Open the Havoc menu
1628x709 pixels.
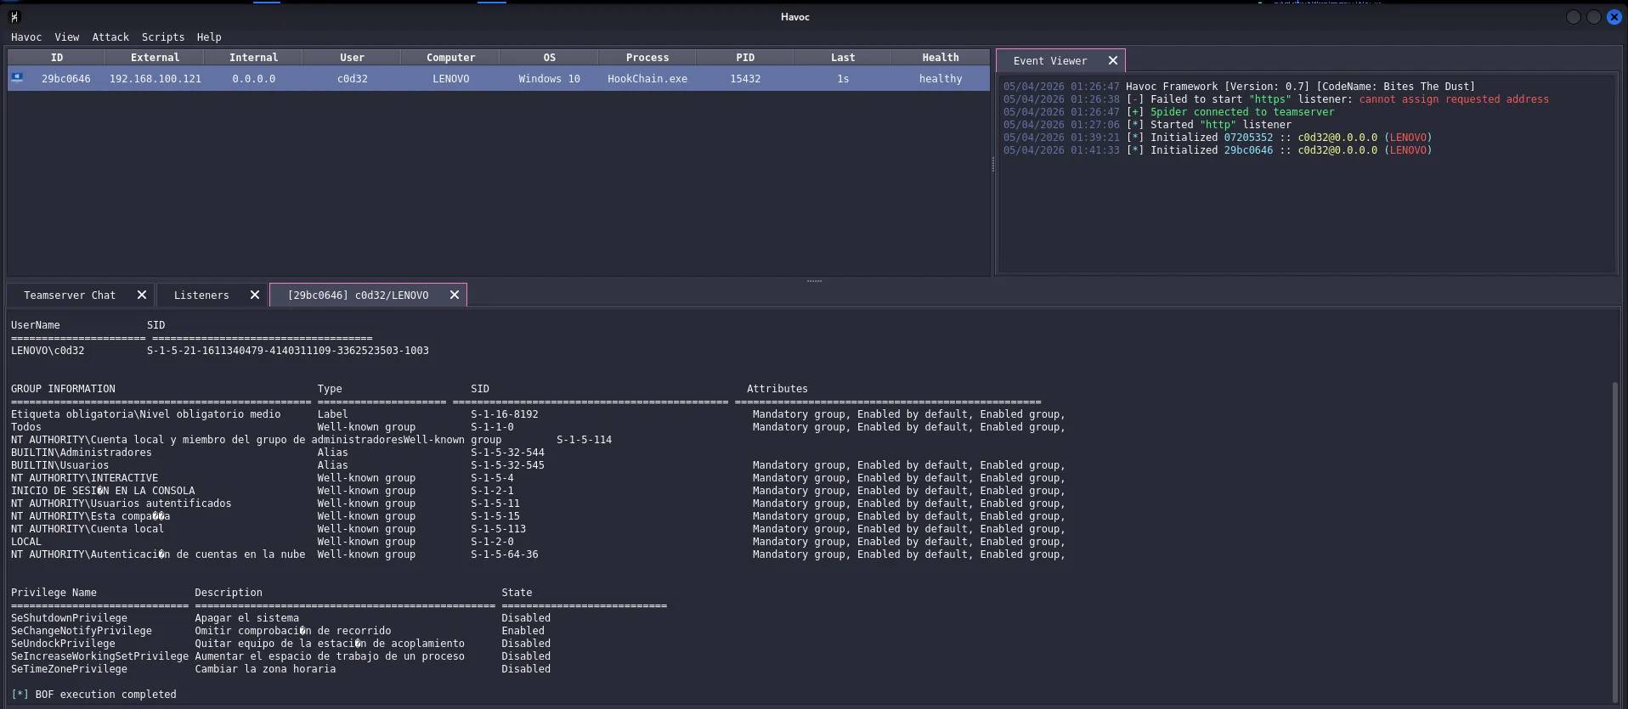(26, 37)
